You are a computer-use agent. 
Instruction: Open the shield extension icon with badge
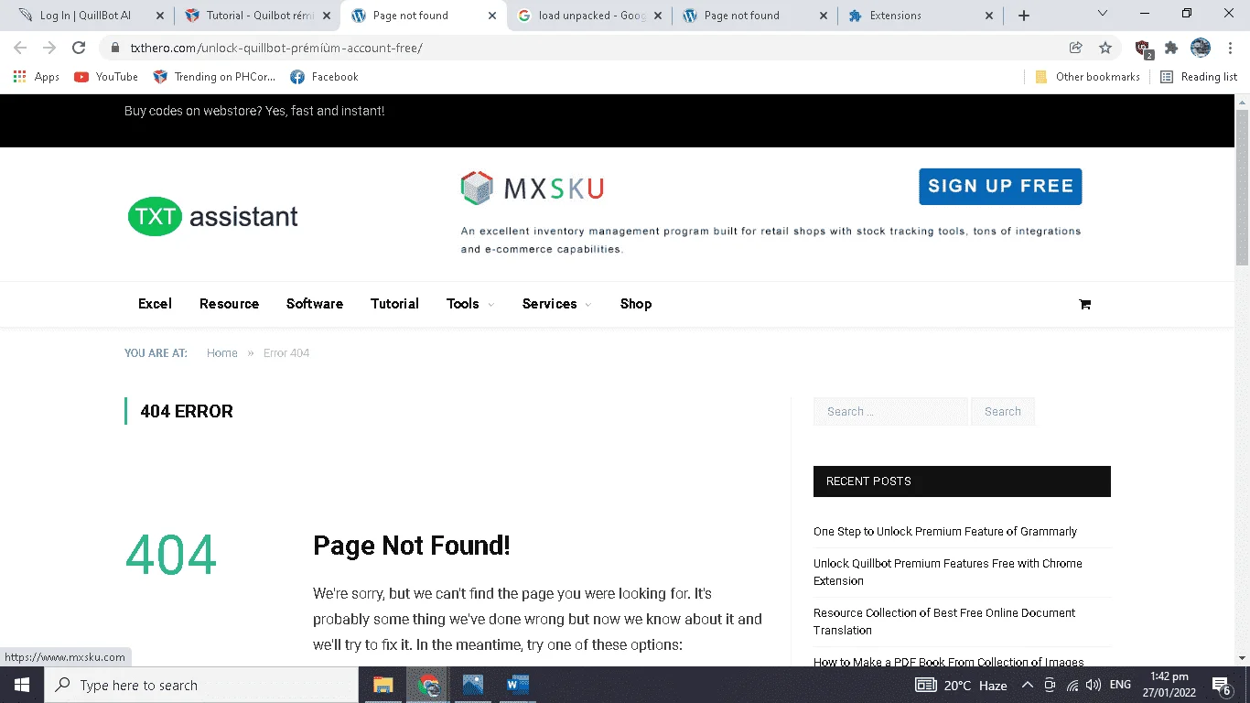click(1143, 49)
